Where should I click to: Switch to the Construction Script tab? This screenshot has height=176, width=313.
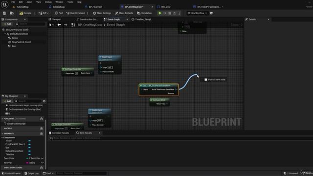(x=89, y=20)
